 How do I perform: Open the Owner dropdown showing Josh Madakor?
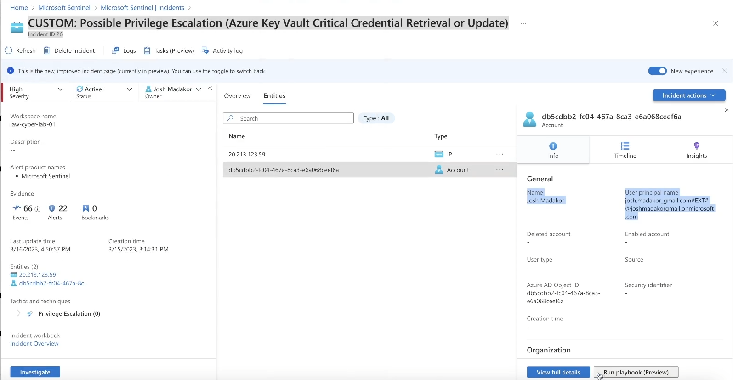coord(173,92)
